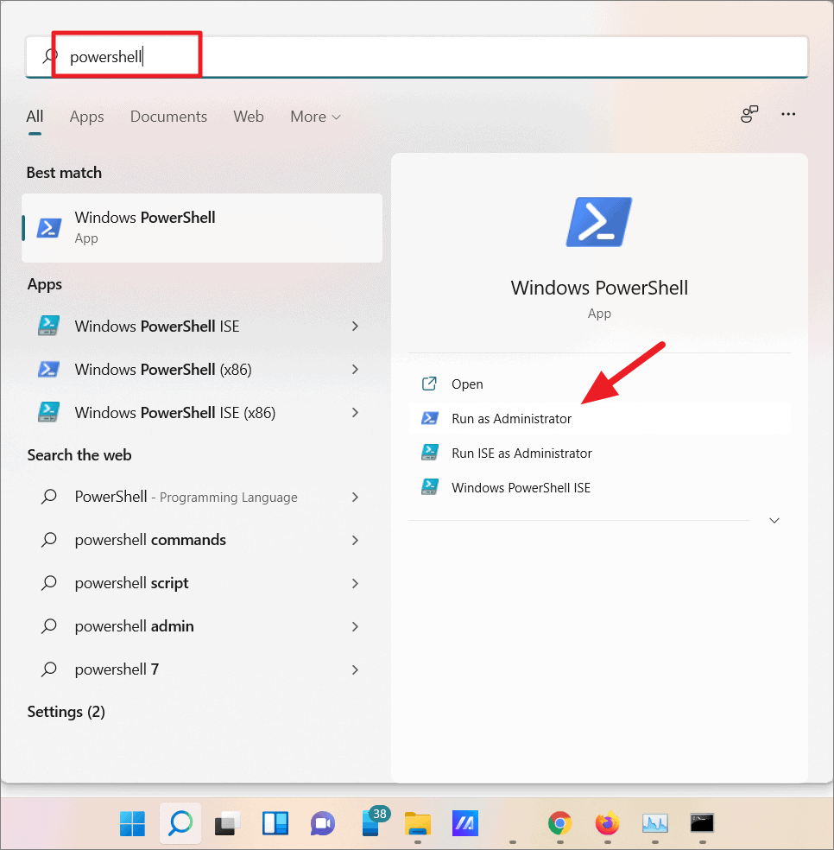Click the Start button on the taskbar
Viewport: 834px width, 850px height.
[131, 823]
